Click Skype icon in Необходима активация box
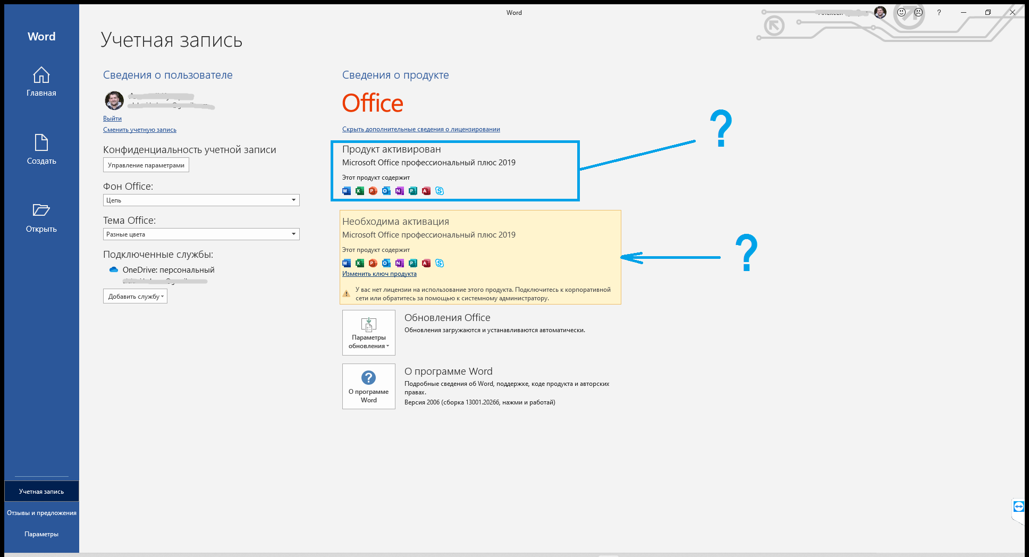Viewport: 1029px width, 557px height. (440, 263)
